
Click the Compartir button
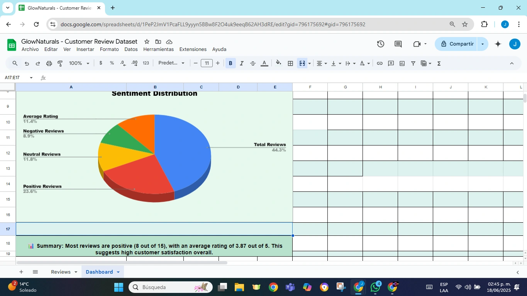(x=456, y=44)
